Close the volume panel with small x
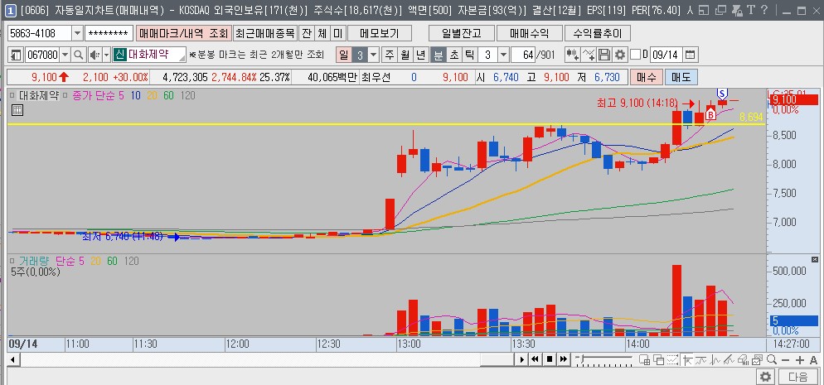 pos(815,260)
